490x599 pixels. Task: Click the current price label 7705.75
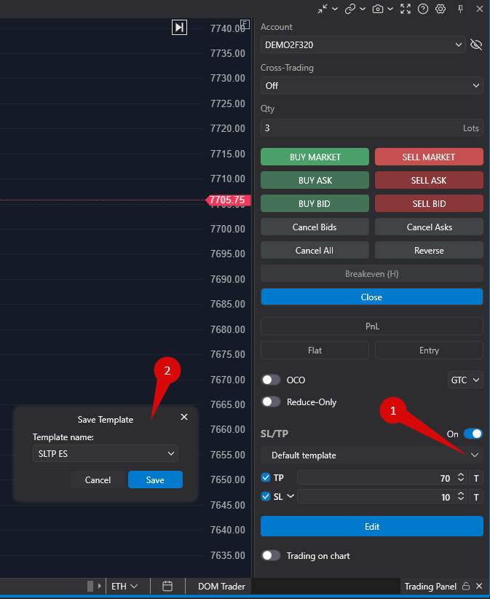[x=228, y=200]
